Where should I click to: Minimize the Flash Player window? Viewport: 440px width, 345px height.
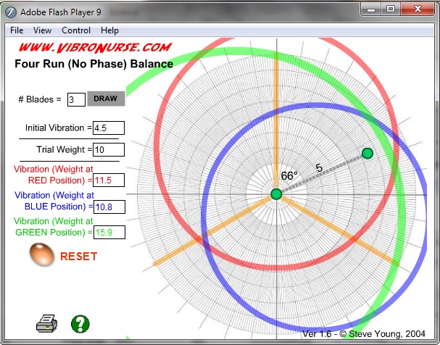(371, 9)
